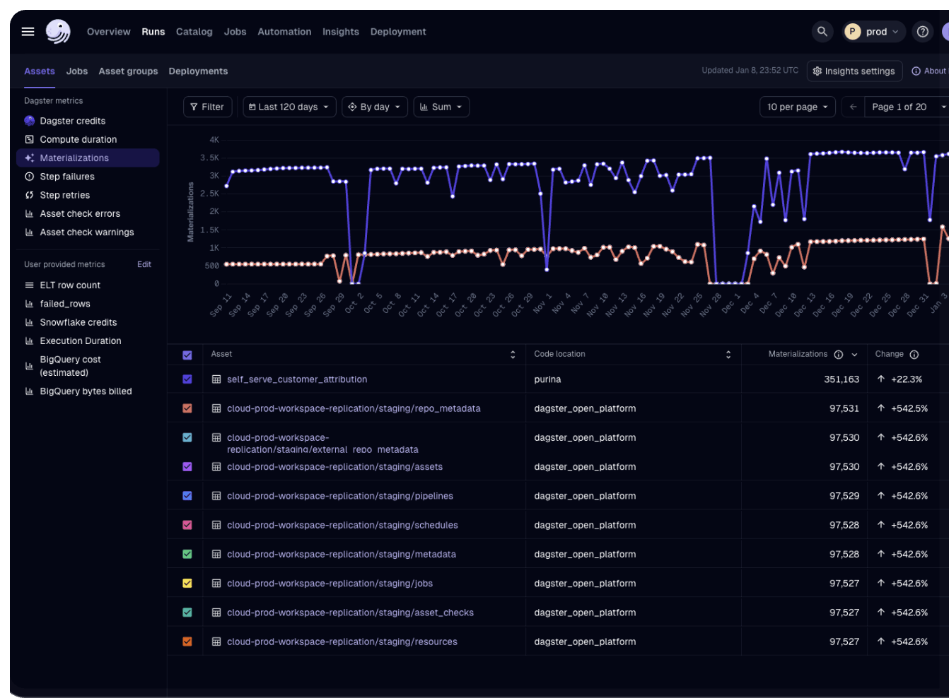
Task: Click the table icon for staging/pipelines
Action: [216, 496]
